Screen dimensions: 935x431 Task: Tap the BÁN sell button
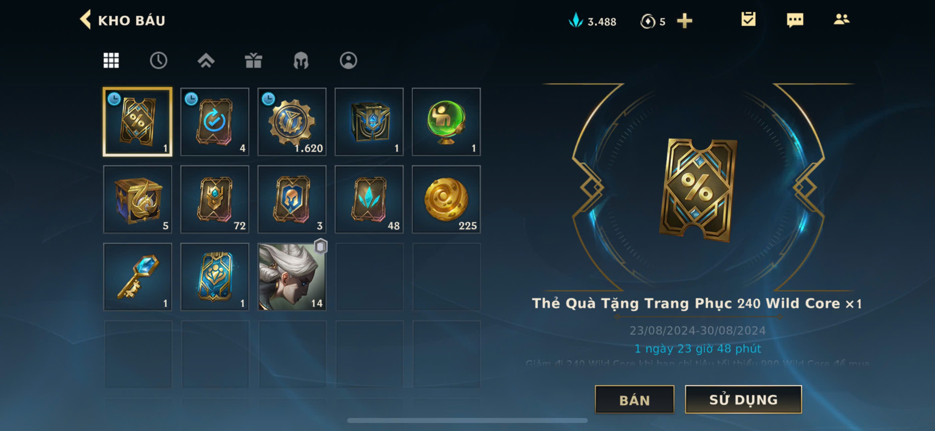[x=634, y=400]
